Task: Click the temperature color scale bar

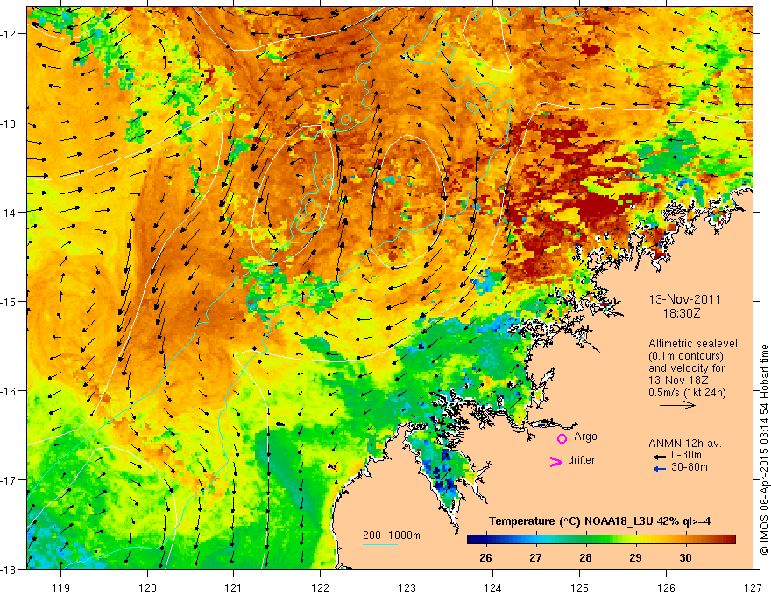Action: coord(601,540)
